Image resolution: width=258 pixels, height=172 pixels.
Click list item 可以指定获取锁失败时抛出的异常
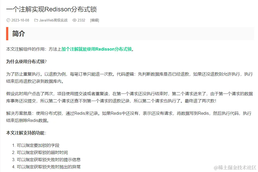click(49, 167)
